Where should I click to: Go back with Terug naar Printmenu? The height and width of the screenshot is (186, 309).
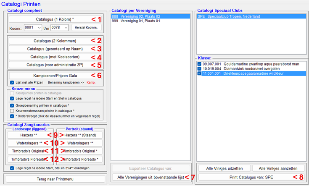[55, 179]
